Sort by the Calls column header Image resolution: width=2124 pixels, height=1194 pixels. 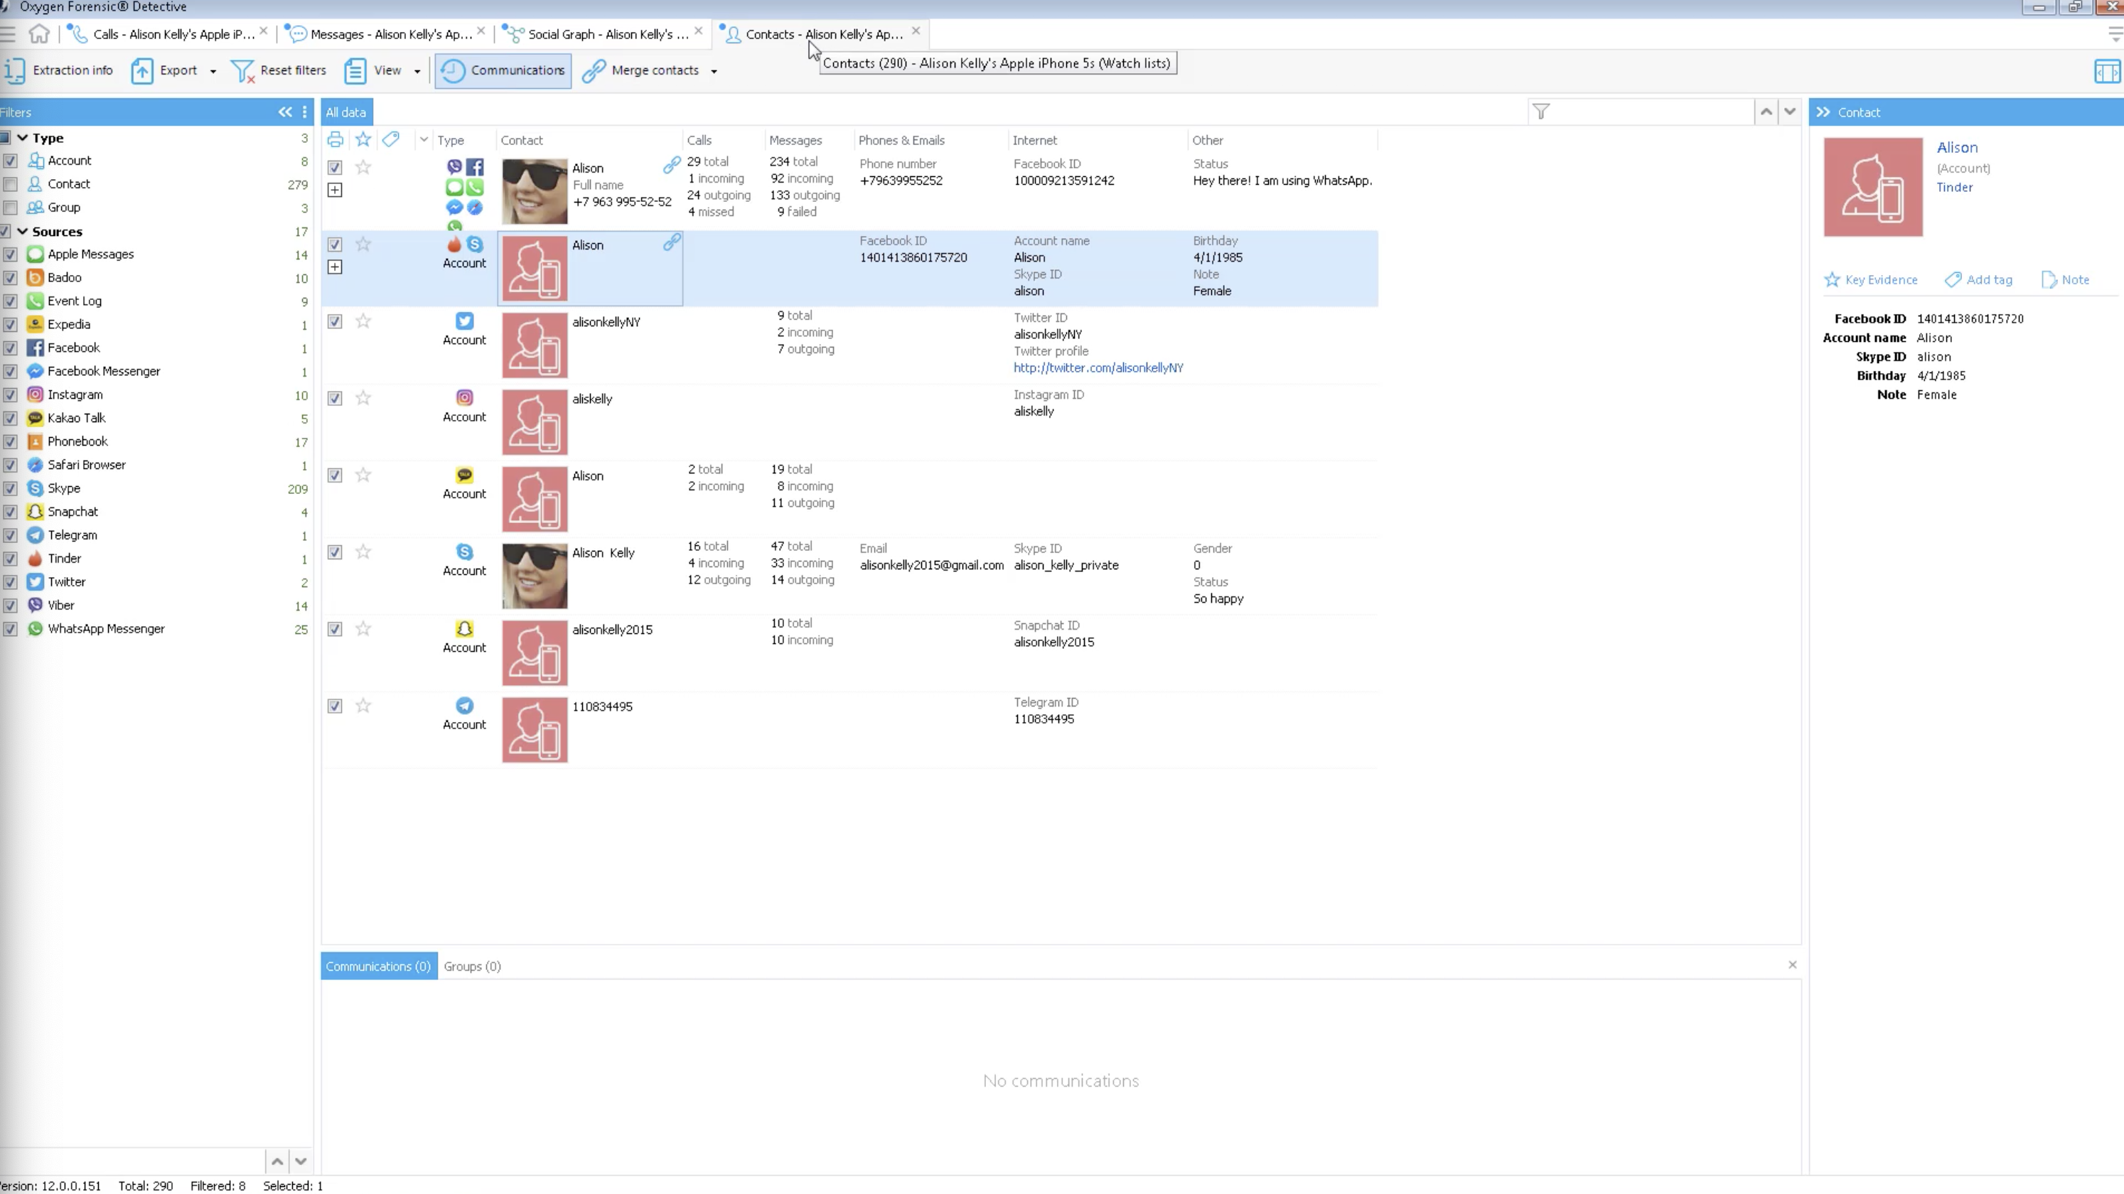coord(699,140)
